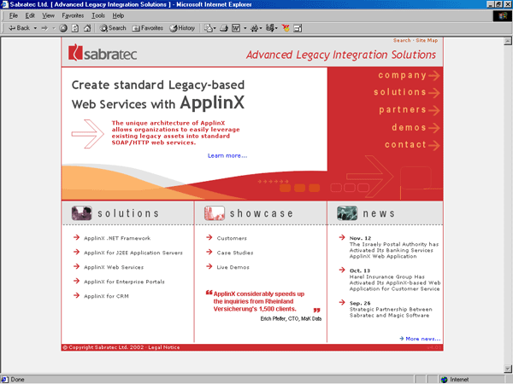Follow the Learn more link
The height and width of the screenshot is (384, 513).
tap(227, 156)
